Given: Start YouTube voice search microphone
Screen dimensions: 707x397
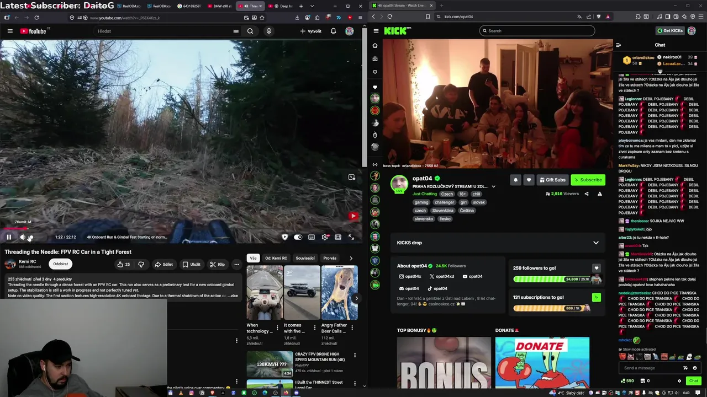Looking at the screenshot, I should pyautogui.click(x=269, y=31).
